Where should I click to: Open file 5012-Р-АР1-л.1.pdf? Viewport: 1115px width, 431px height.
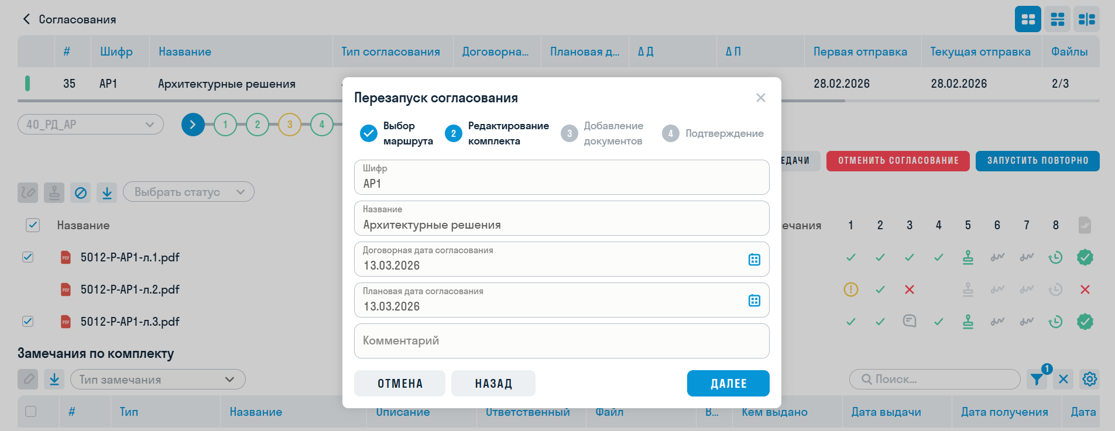tap(130, 257)
